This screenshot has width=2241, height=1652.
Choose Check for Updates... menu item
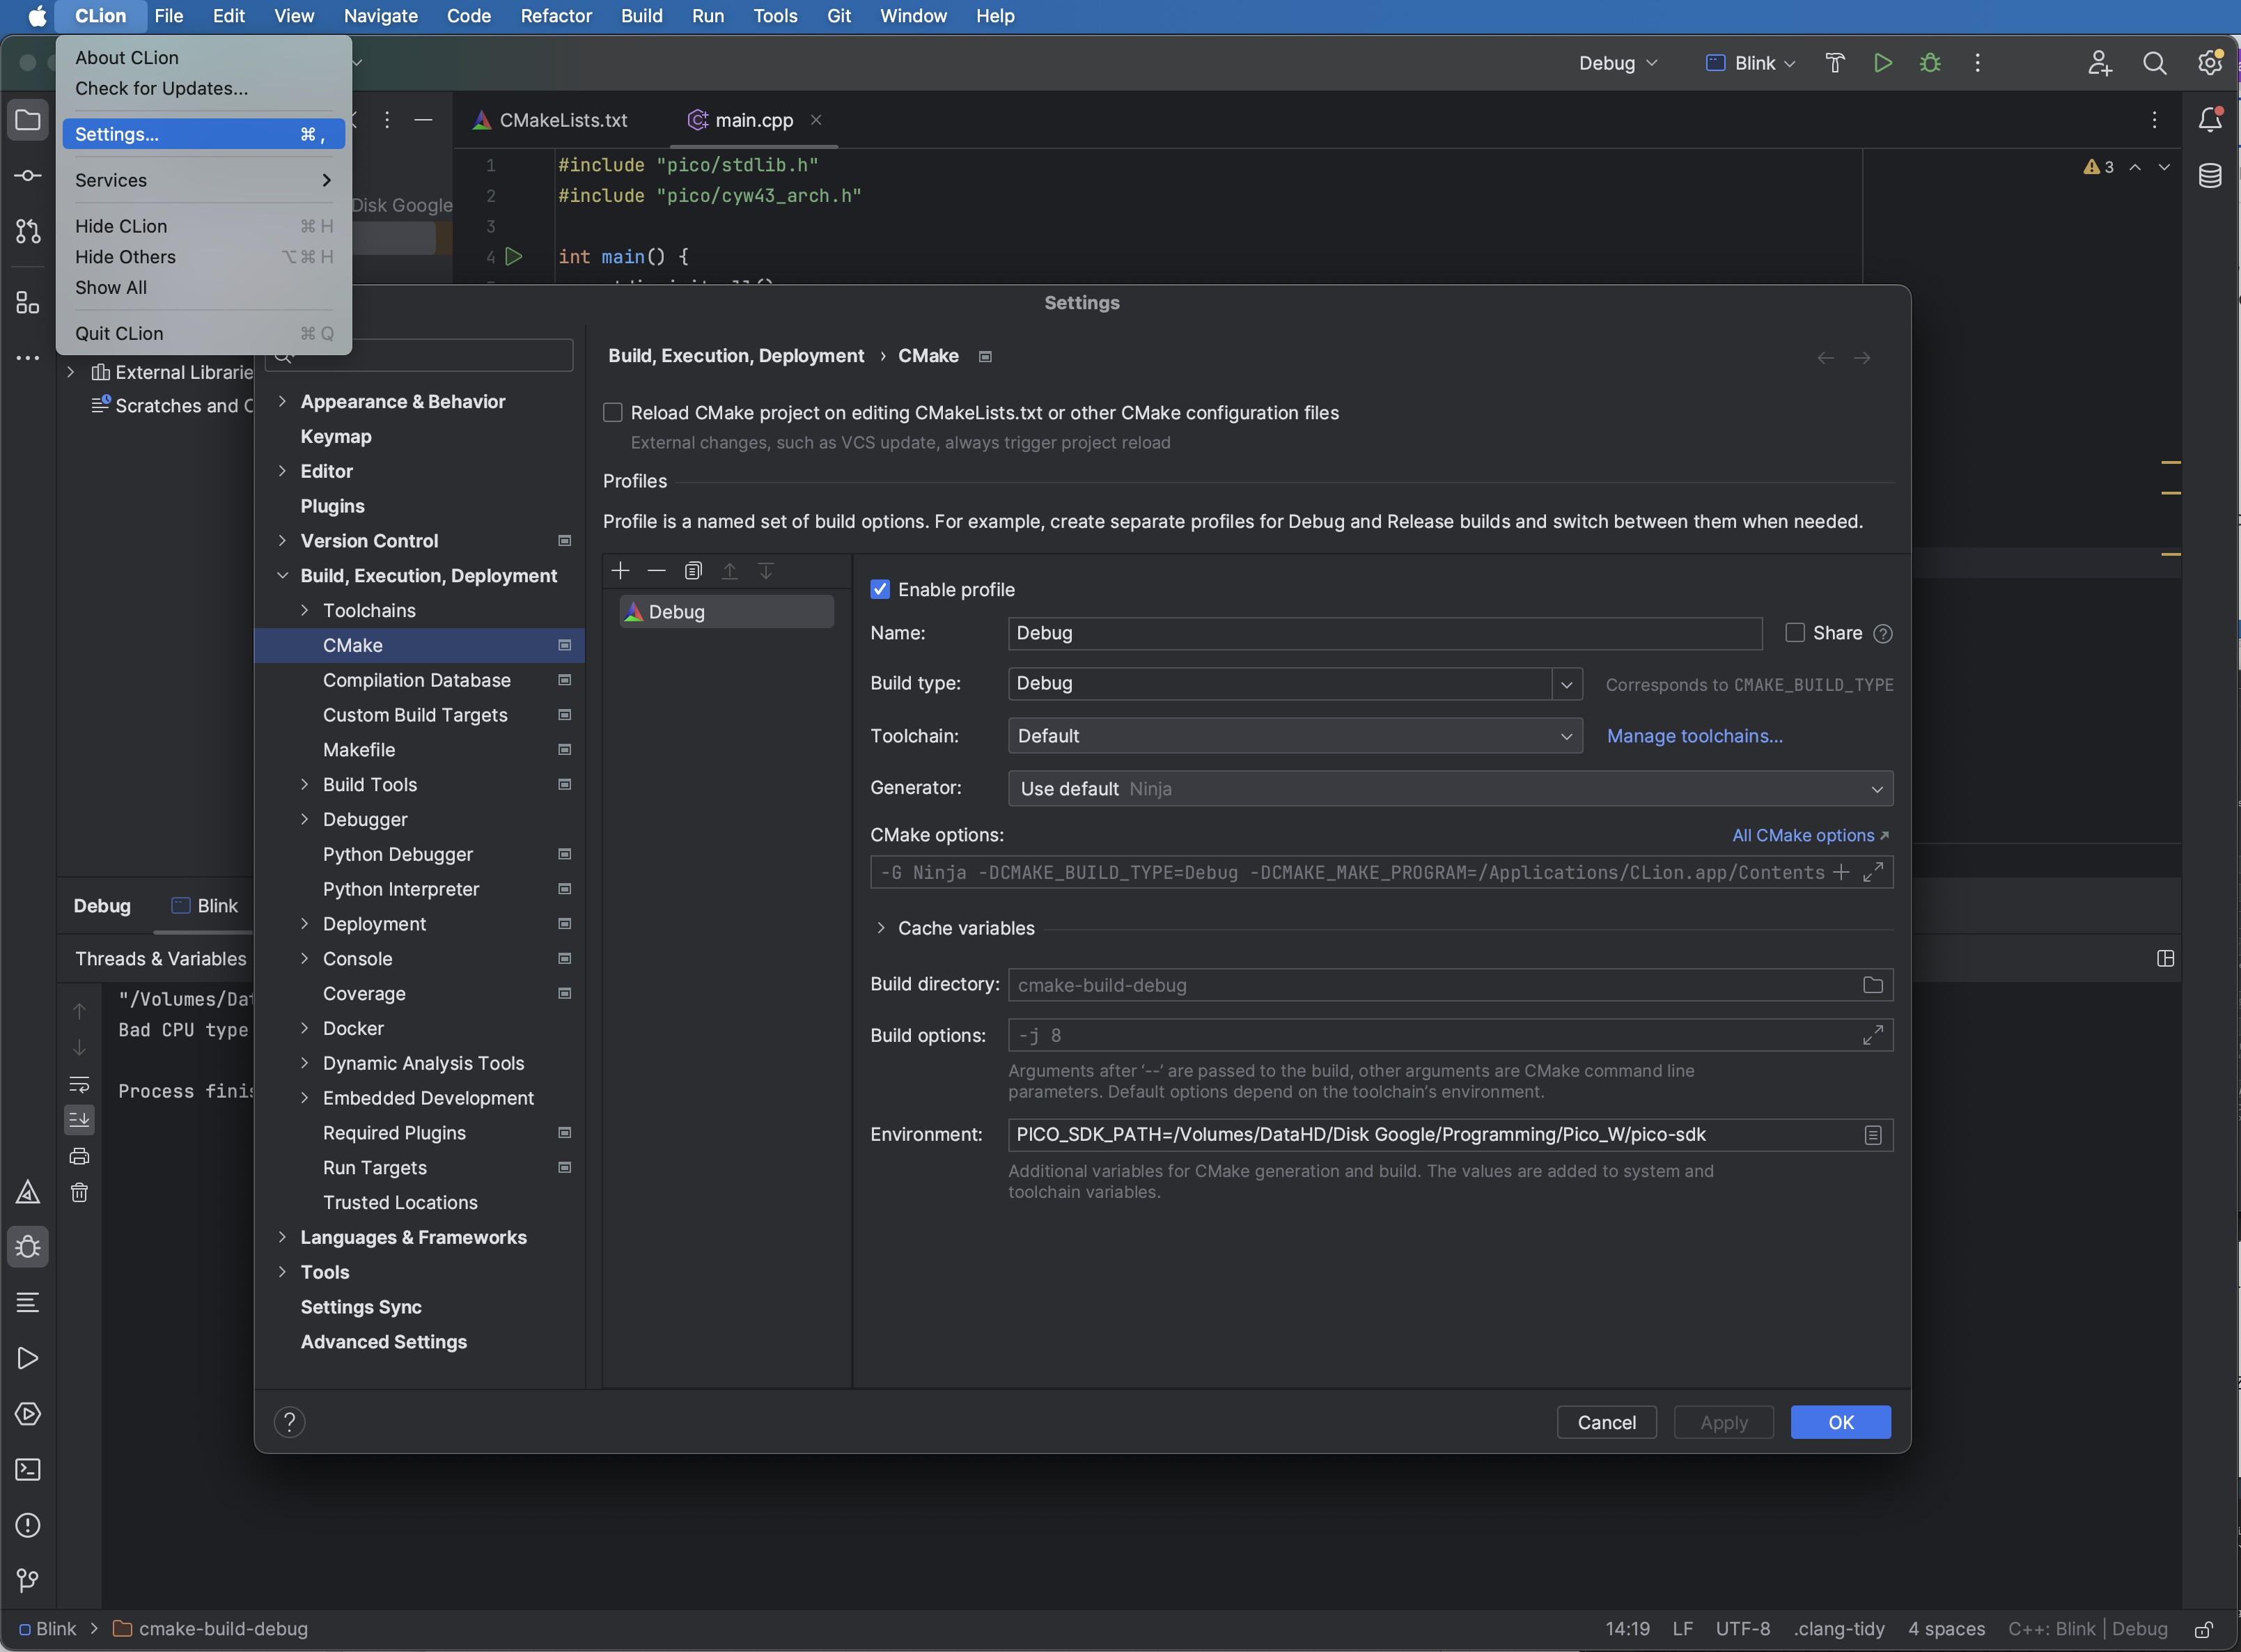(203, 88)
